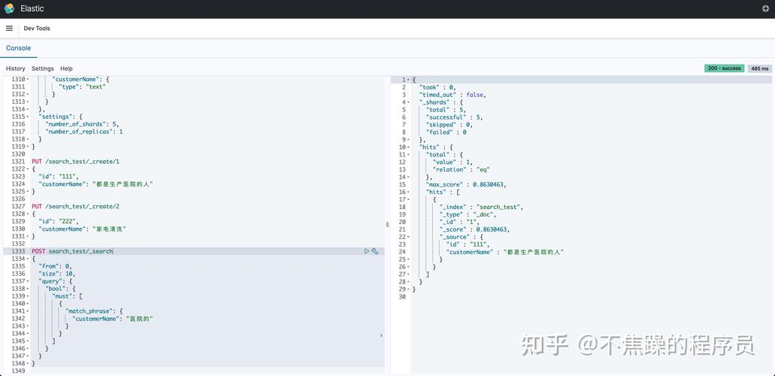Click the line "PUT /search_test/_create/2"
The height and width of the screenshot is (376, 775).
[76, 206]
